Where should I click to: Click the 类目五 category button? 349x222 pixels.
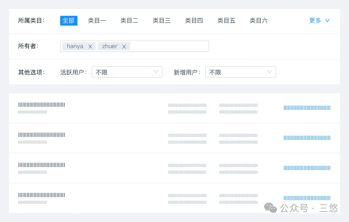coord(226,21)
